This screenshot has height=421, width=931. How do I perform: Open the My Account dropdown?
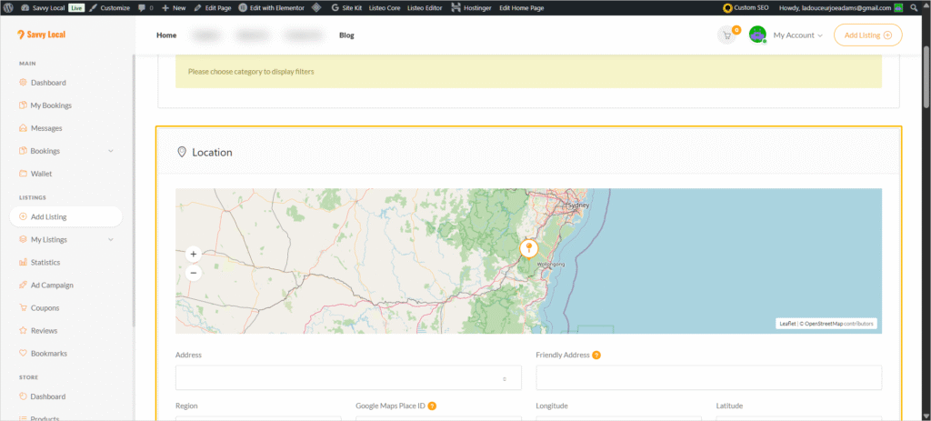(x=797, y=35)
